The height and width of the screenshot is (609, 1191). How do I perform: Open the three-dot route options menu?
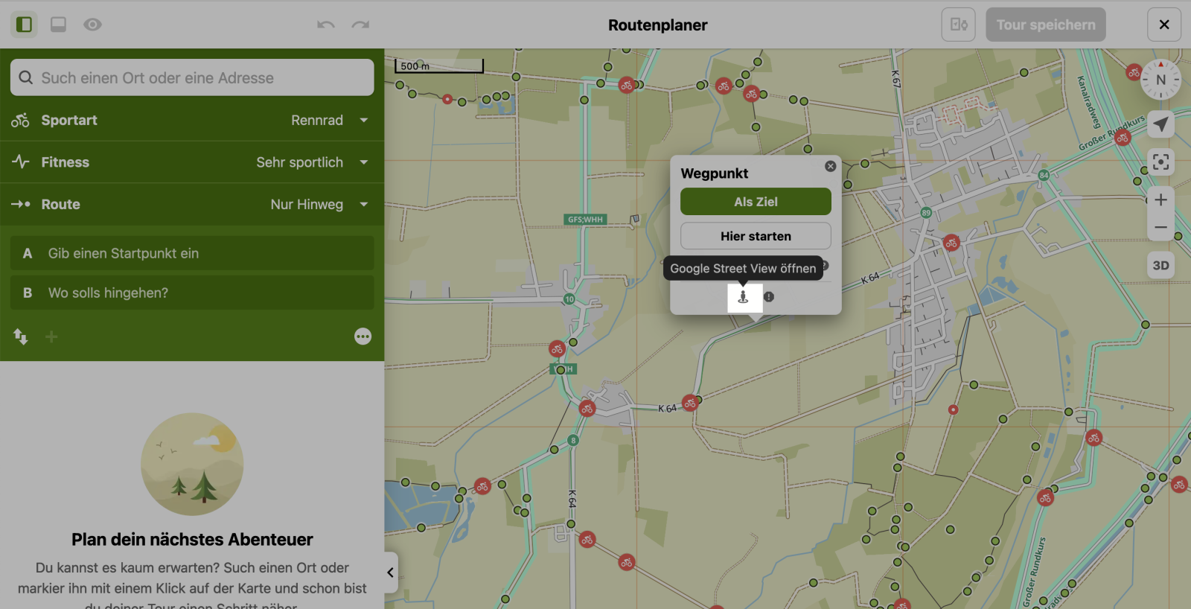(x=363, y=337)
